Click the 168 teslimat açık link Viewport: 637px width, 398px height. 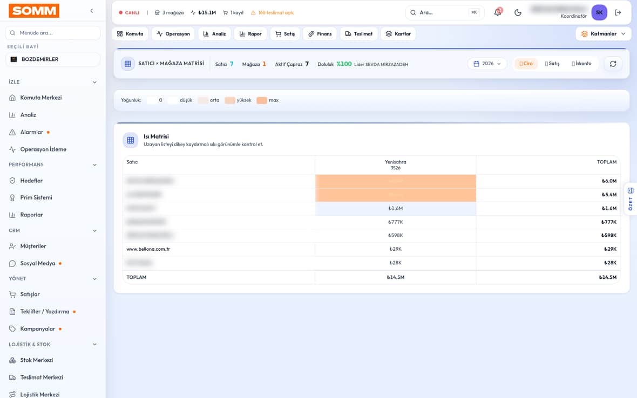272,12
